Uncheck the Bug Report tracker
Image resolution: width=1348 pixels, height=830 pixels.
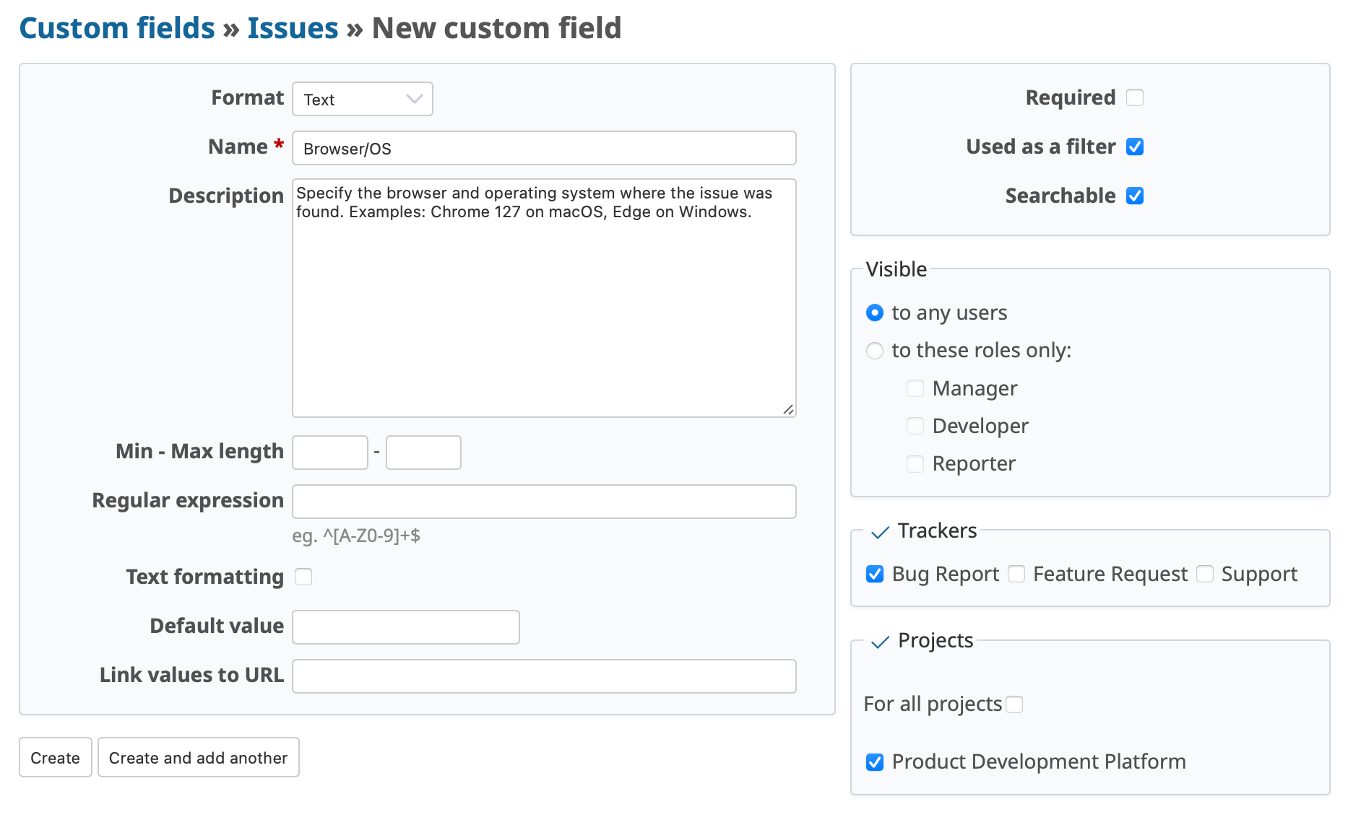874,574
